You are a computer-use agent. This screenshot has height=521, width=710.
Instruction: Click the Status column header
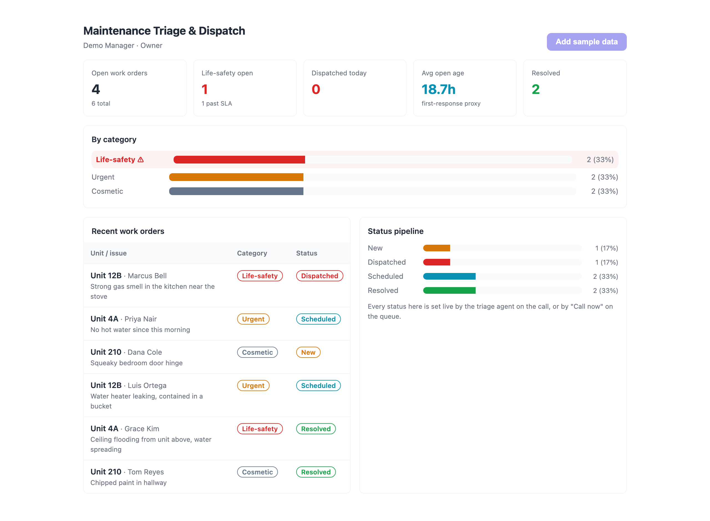[307, 253]
